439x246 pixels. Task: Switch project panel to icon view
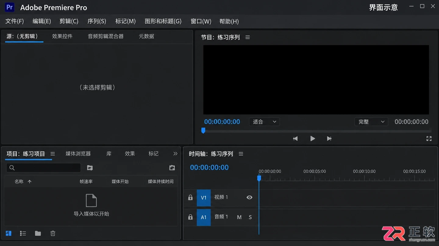9,233
